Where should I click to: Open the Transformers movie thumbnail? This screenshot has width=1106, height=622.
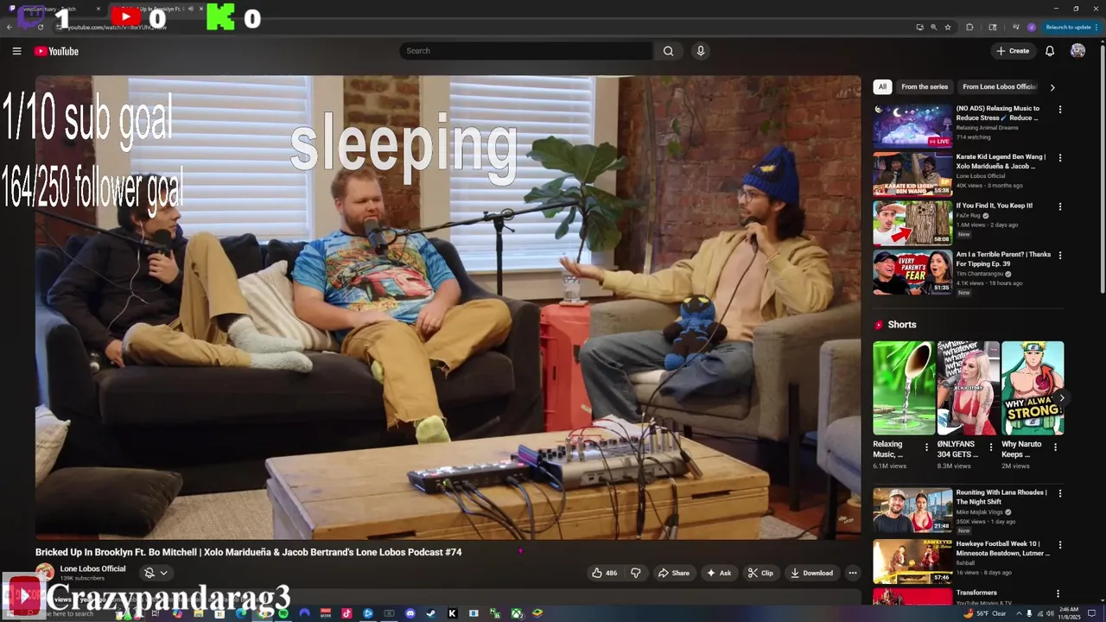912,596
